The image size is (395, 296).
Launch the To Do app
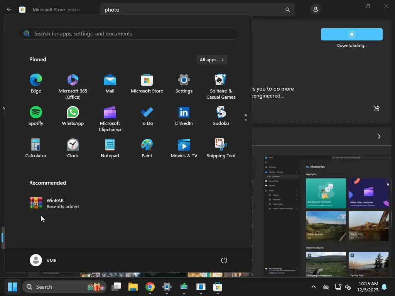147,116
